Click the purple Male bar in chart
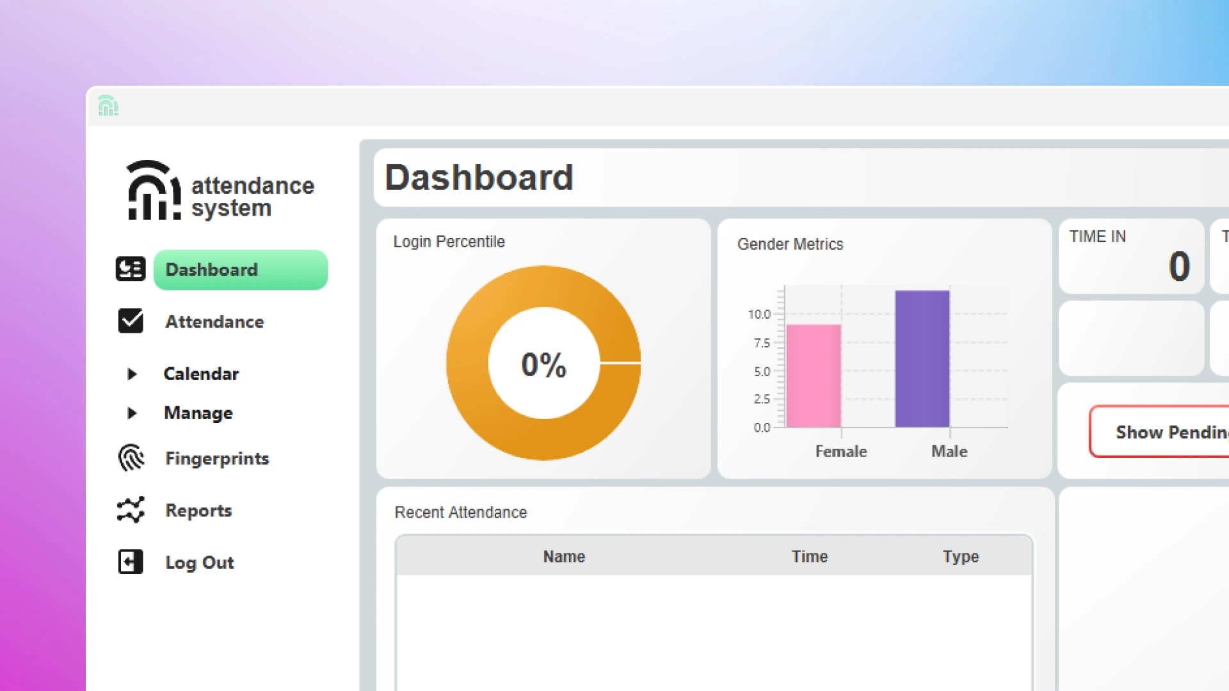The width and height of the screenshot is (1229, 691). [922, 358]
